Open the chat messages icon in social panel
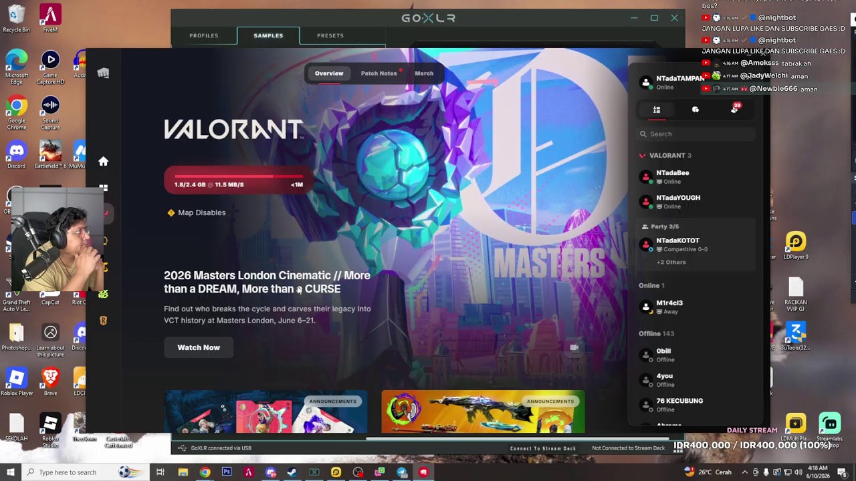This screenshot has width=856, height=481. click(x=695, y=110)
